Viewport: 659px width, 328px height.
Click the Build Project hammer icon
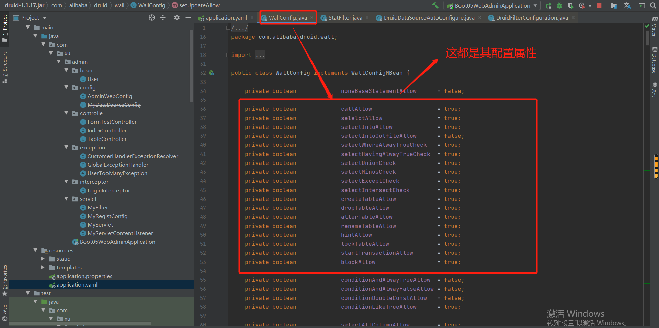tap(435, 5)
